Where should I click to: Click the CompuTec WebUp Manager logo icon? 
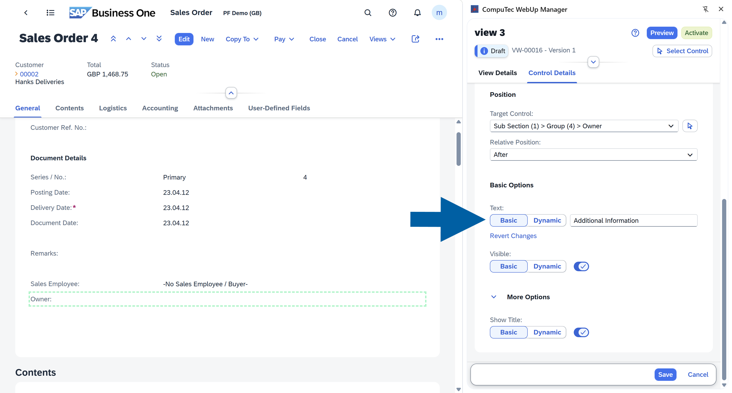(475, 9)
